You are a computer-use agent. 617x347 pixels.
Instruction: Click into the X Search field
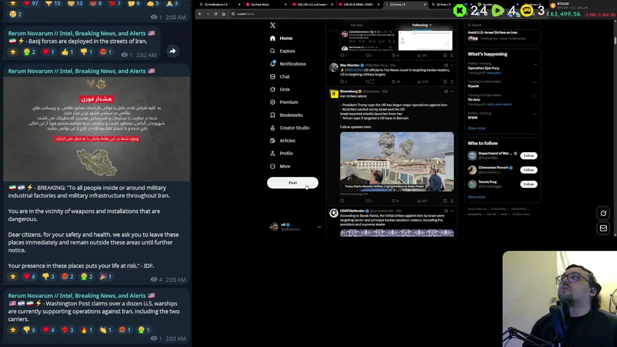(502, 25)
